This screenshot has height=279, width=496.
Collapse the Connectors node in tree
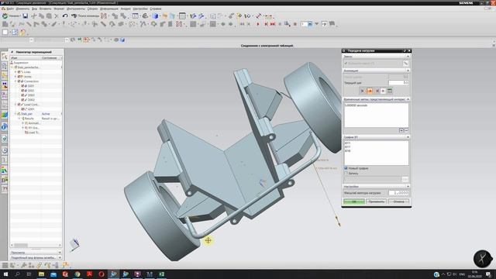pos(15,81)
